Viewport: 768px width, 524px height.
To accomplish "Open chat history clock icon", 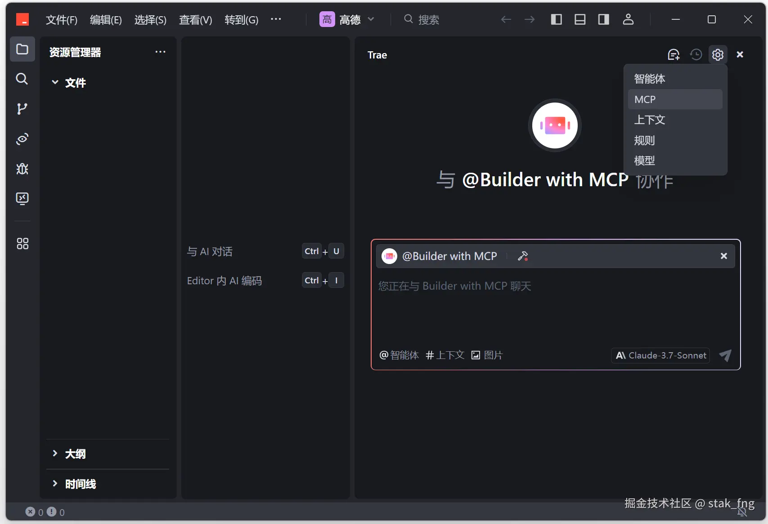I will click(696, 54).
